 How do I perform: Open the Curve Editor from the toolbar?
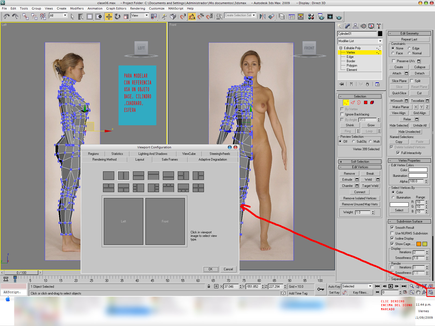292,17
